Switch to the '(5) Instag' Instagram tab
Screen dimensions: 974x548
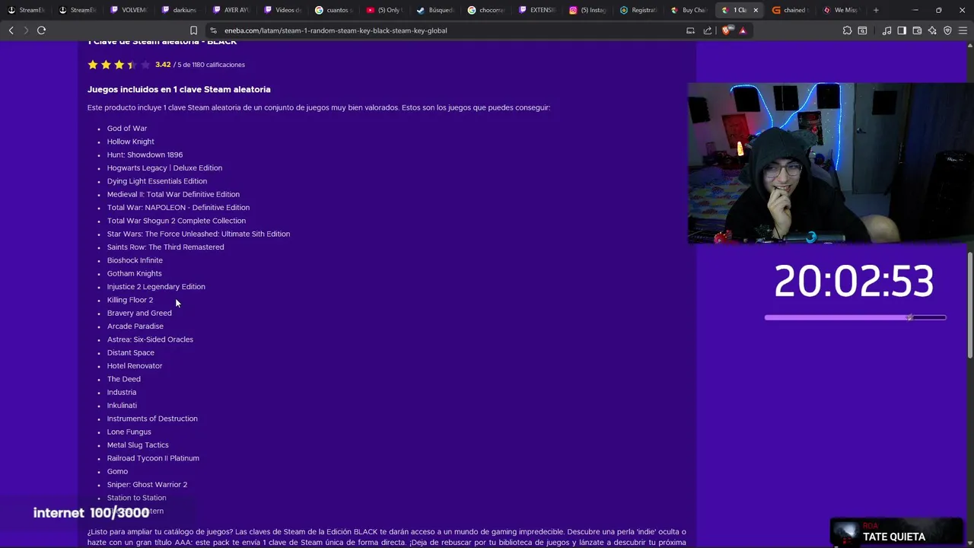coord(587,10)
